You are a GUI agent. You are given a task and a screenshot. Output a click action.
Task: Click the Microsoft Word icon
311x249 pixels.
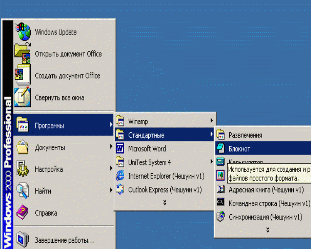120,149
